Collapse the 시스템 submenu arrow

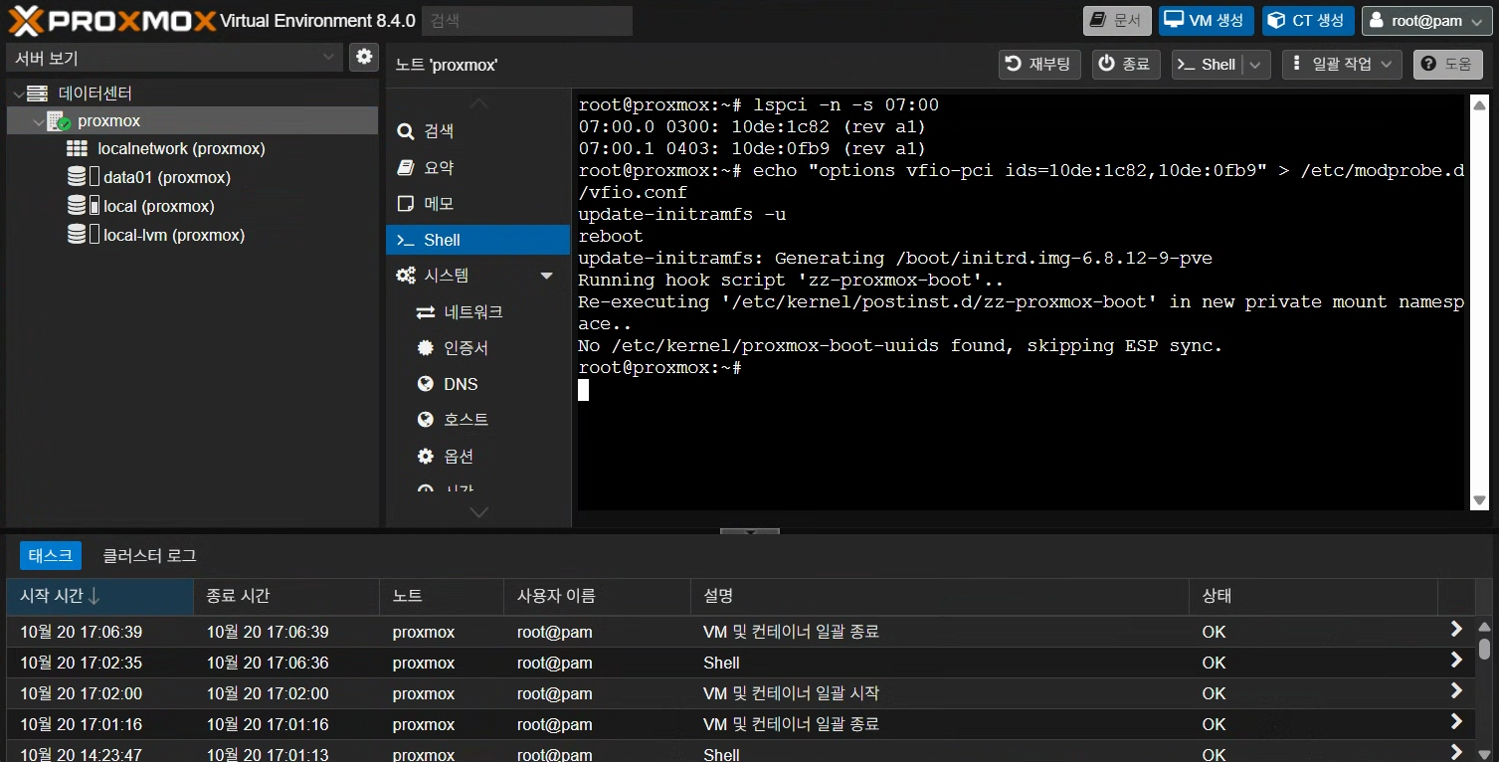tap(547, 276)
